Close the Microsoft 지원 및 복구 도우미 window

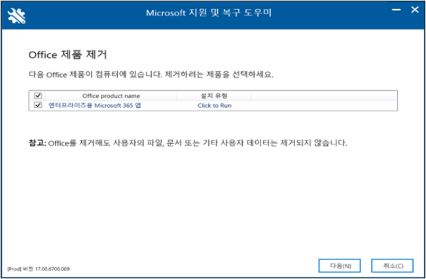(415, 10)
